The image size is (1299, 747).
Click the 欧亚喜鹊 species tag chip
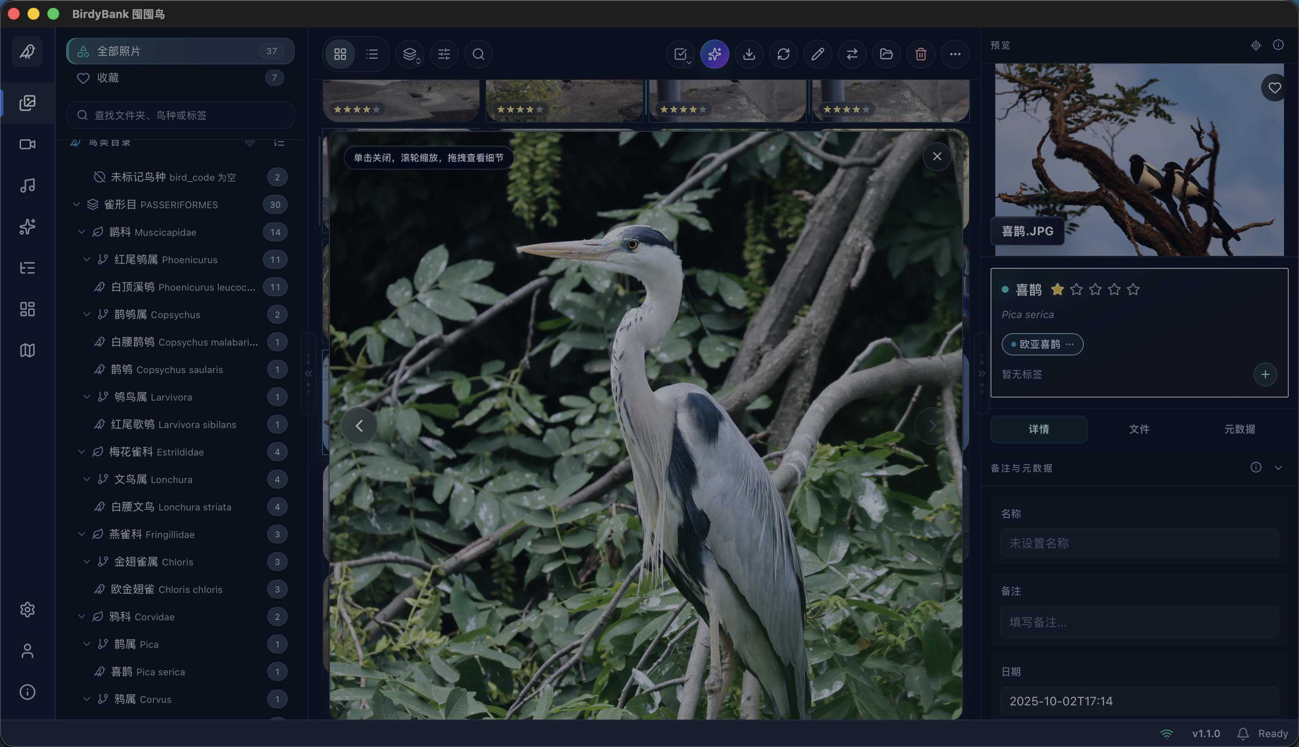pyautogui.click(x=1043, y=344)
